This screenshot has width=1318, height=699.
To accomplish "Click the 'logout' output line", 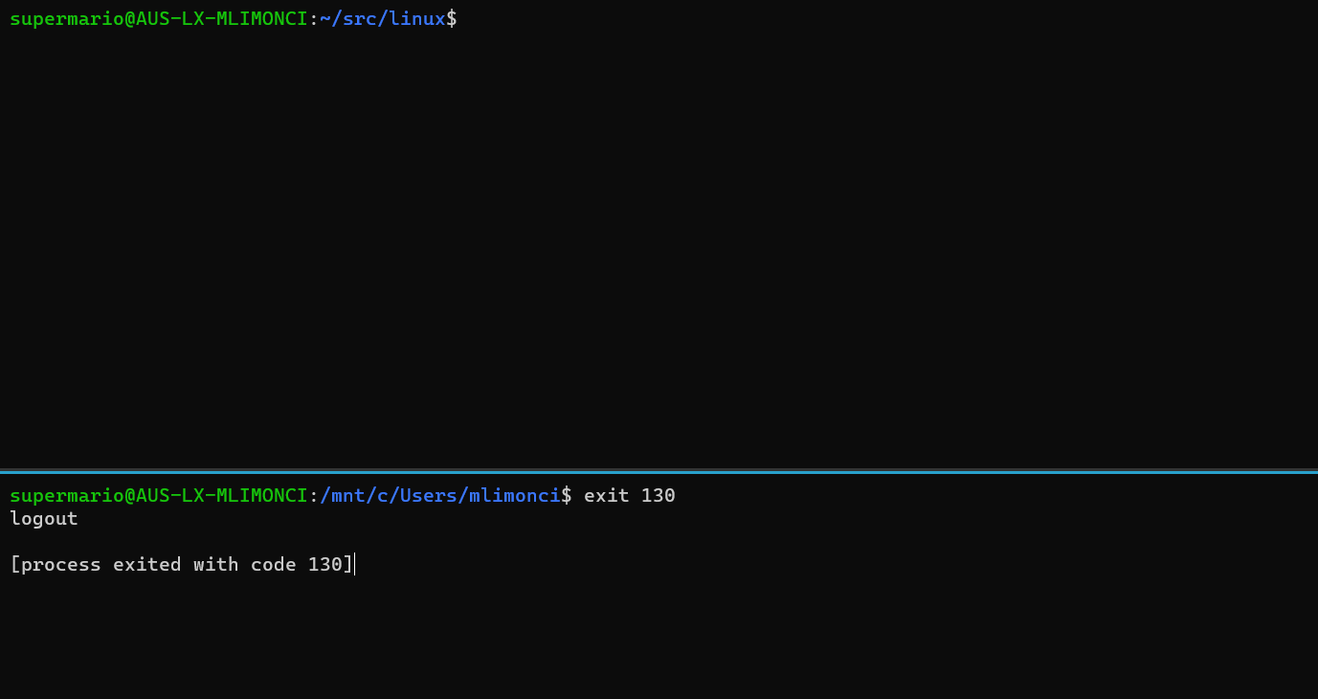I will [44, 518].
